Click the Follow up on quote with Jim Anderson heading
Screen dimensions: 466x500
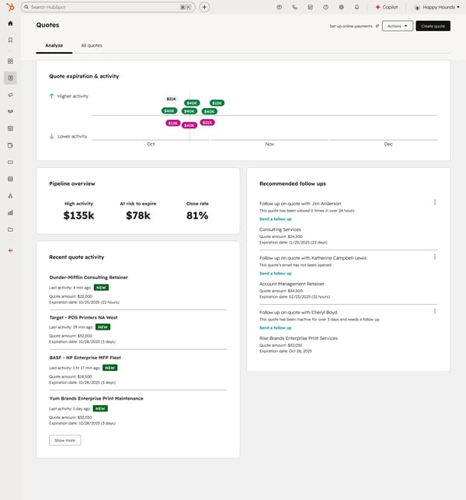pos(300,204)
